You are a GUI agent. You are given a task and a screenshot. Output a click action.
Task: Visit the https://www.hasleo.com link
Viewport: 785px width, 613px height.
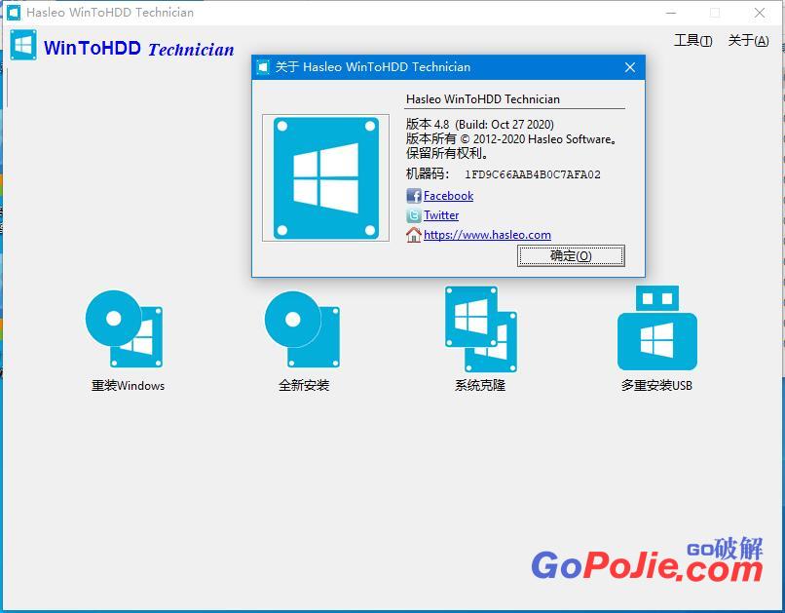(487, 234)
